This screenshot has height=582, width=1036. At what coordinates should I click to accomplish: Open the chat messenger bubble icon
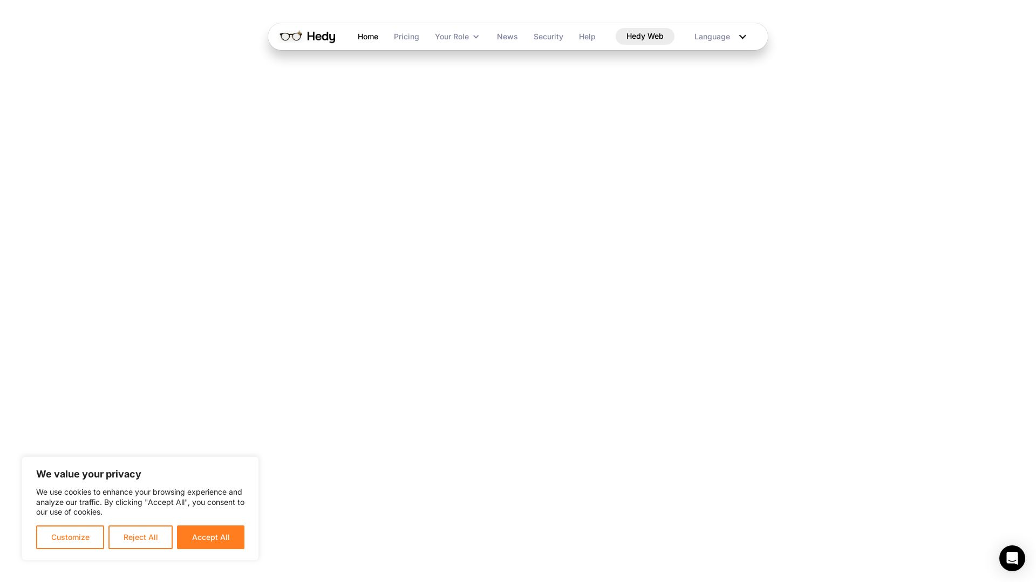(x=1012, y=558)
